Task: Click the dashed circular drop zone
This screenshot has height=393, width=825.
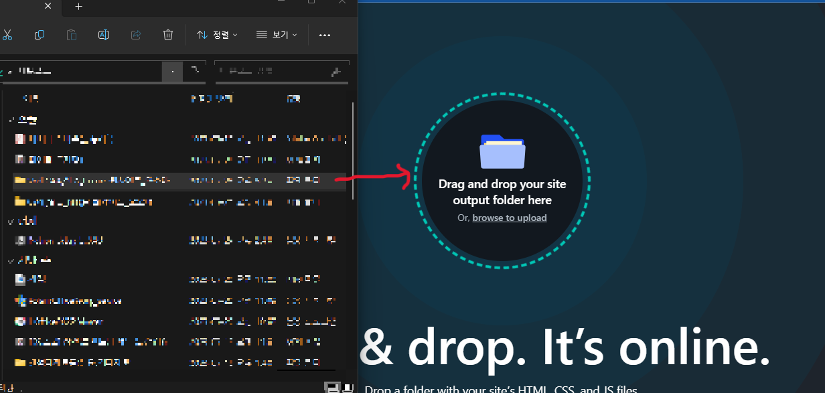Action: (502, 181)
